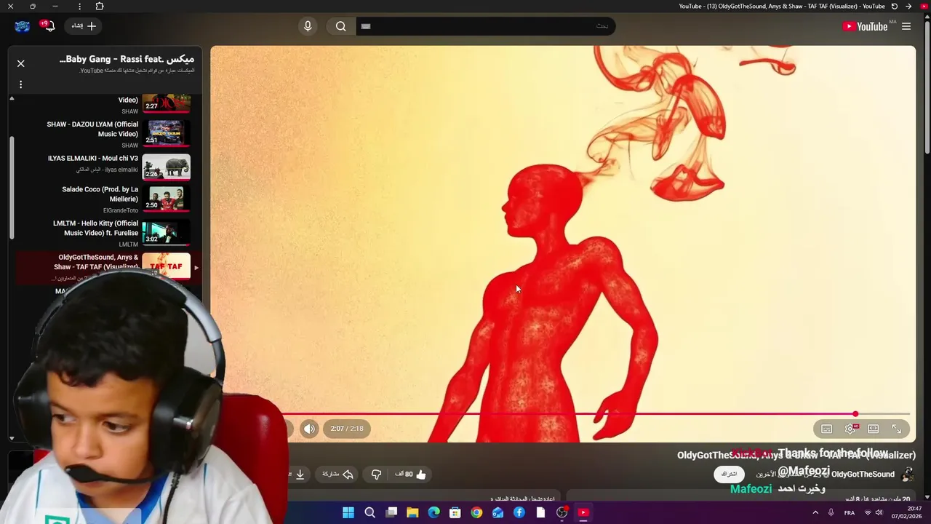The height and width of the screenshot is (524, 931).
Task: Open the browser three-dot menu in title bar
Action: pos(79,7)
